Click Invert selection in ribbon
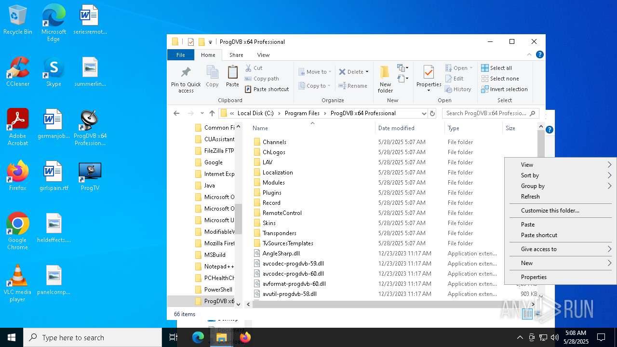 [504, 89]
